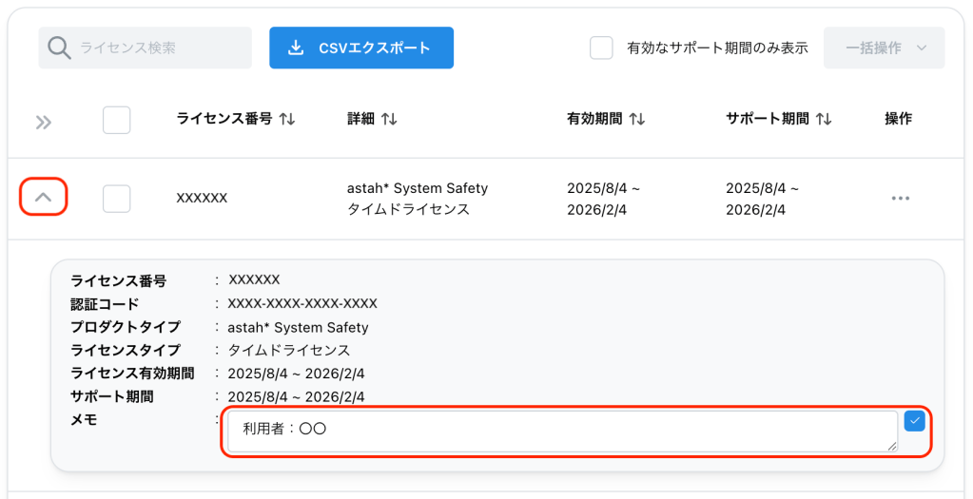Click the 認証コード value XXXX-XXXX-XXXX-XXXX
Viewport: 973px width, 499px height.
[x=302, y=303]
